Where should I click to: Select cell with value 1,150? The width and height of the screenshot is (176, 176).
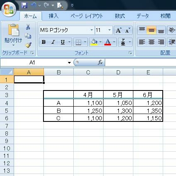tap(148, 118)
